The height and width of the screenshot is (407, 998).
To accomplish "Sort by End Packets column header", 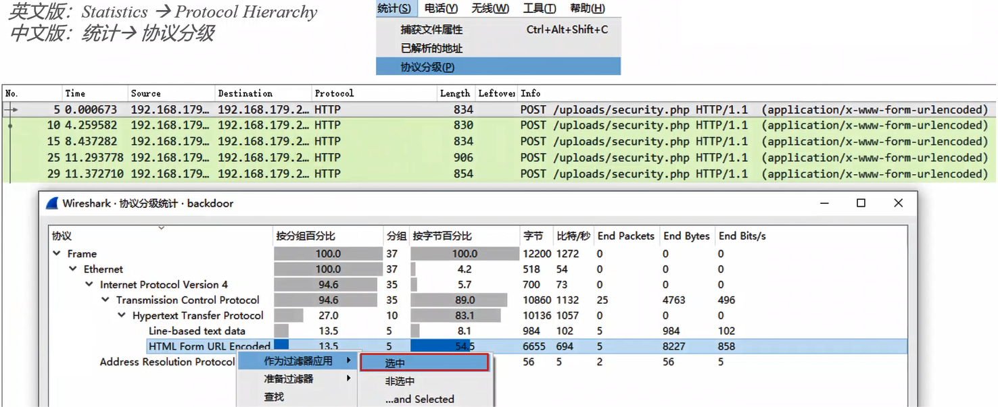I will (x=626, y=236).
